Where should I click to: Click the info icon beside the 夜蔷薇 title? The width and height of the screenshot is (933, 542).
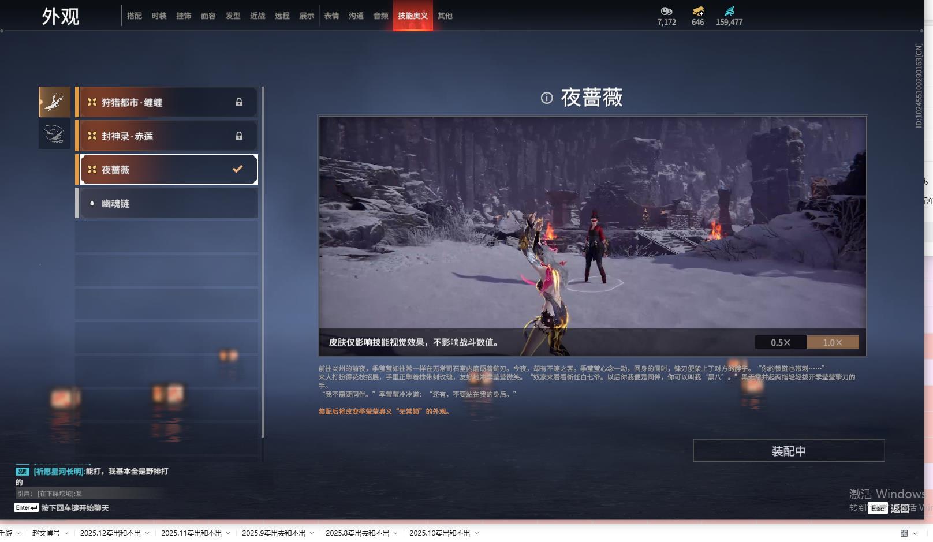coord(547,98)
